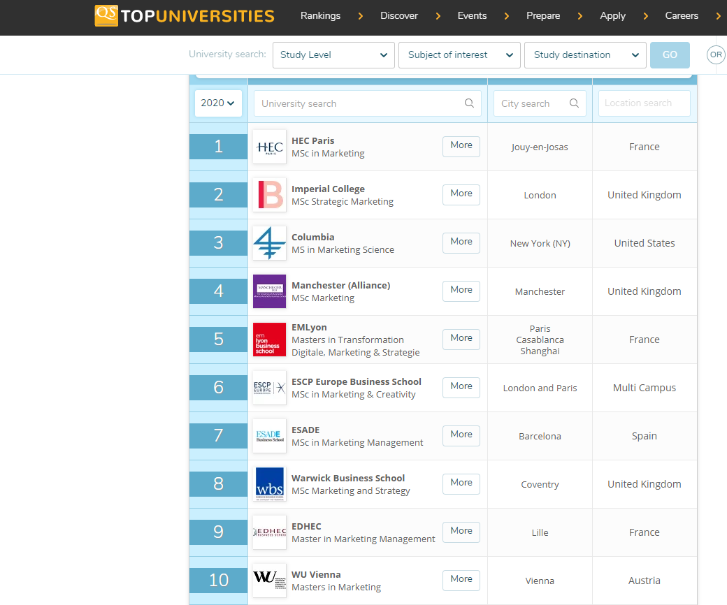Click the ESCP Europe logo thumbnail
727x605 pixels.
[x=269, y=388]
